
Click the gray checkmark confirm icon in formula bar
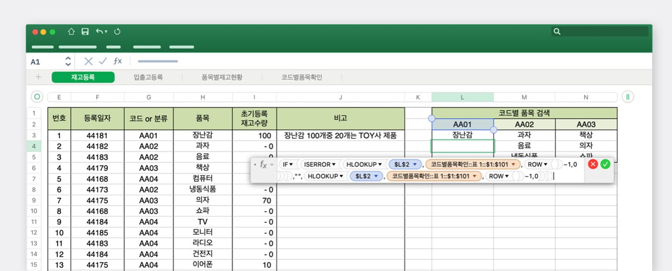coord(103,61)
